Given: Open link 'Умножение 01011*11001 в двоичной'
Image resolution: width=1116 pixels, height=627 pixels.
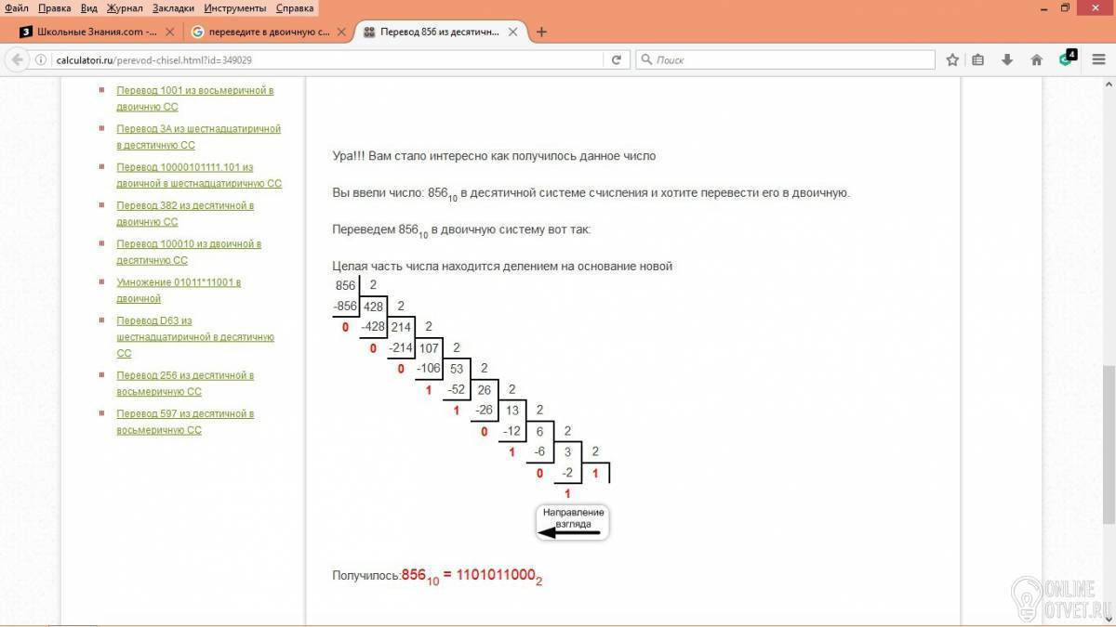Looking at the screenshot, I should point(179,290).
